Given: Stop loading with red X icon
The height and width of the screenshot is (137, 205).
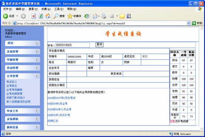Looking at the screenshot, I should tap(34, 16).
